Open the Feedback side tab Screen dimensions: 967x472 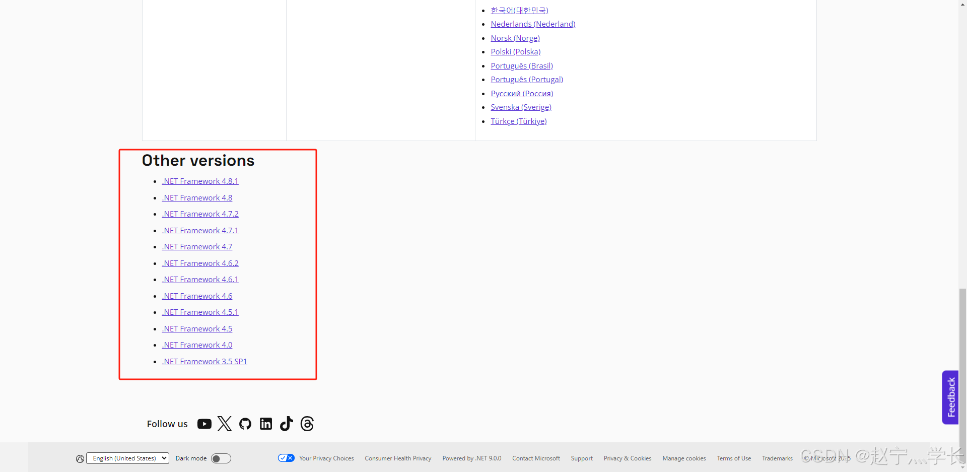[x=950, y=397]
